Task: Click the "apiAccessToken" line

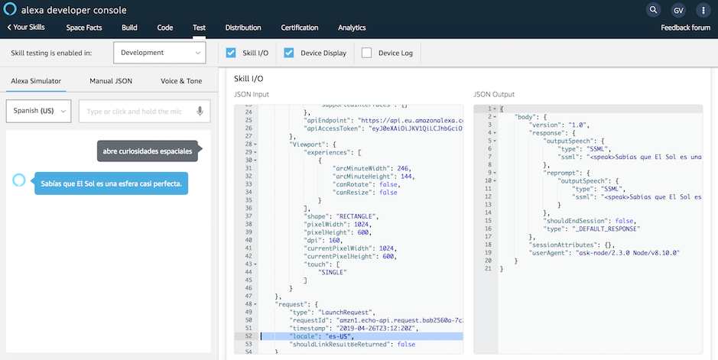Action: pos(384,128)
